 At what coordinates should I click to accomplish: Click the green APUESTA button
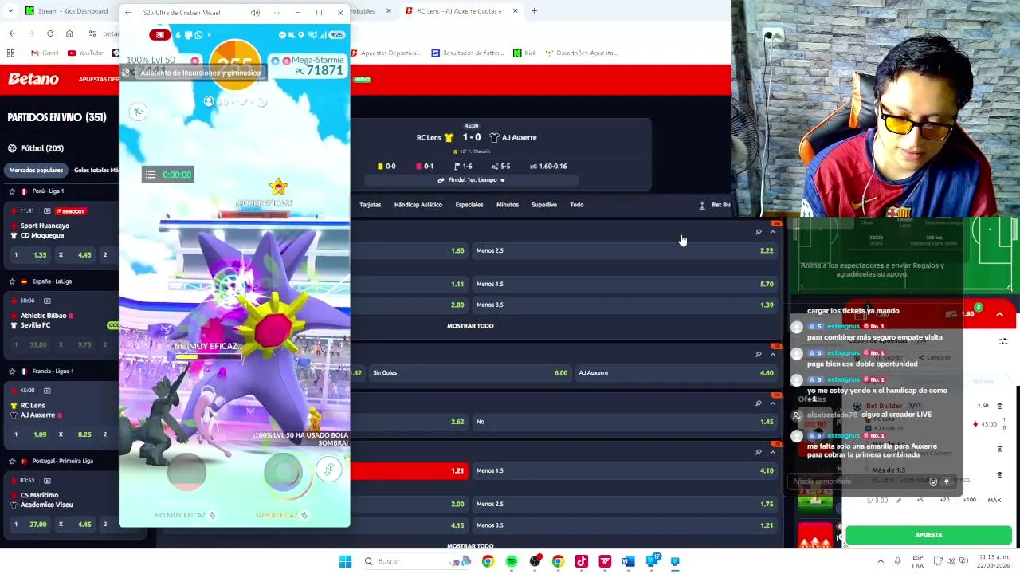tap(928, 535)
